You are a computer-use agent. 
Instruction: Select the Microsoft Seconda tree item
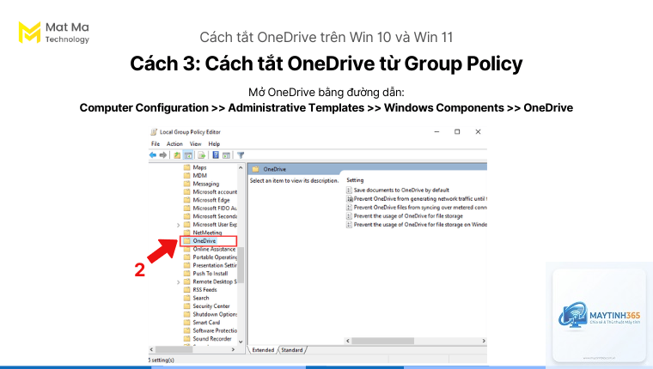215,216
